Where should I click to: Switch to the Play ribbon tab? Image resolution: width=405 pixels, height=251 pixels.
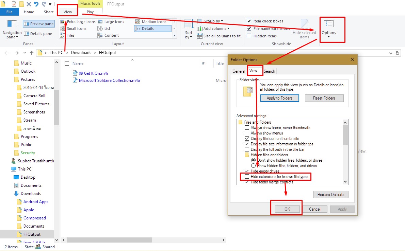point(90,12)
